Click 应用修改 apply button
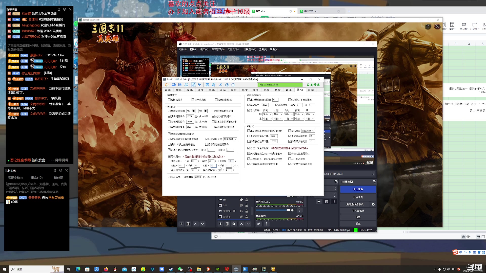Image resolution: width=486 pixels, height=273 pixels. pos(313,85)
